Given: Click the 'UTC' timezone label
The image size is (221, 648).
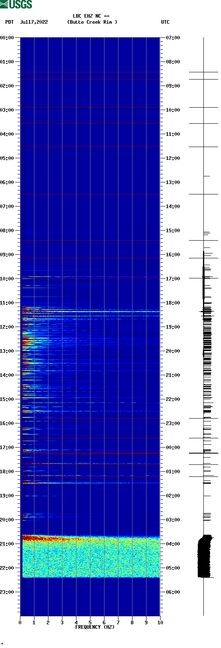Looking at the screenshot, I should pyautogui.click(x=165, y=22).
